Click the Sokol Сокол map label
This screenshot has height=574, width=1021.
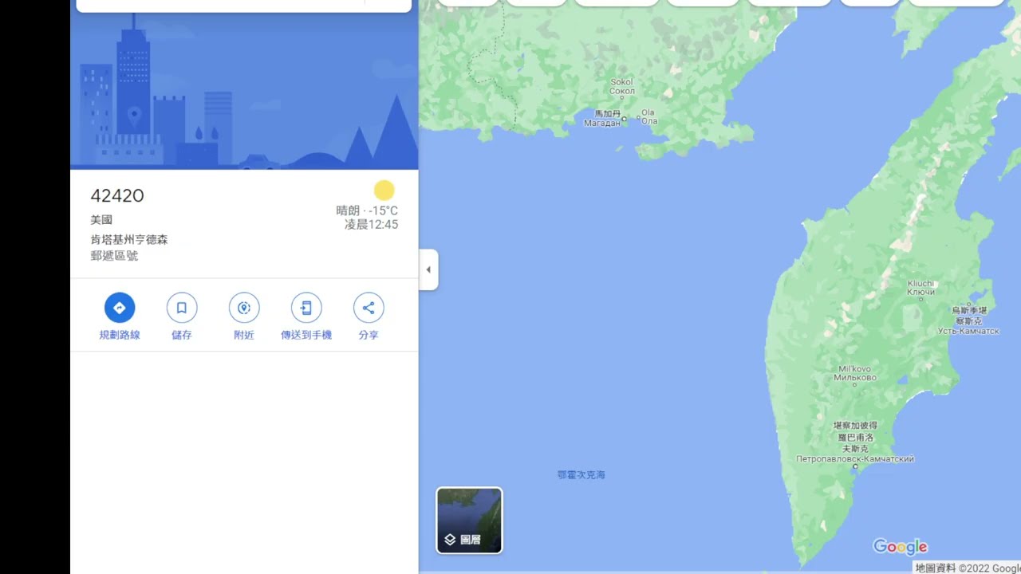pyautogui.click(x=622, y=86)
